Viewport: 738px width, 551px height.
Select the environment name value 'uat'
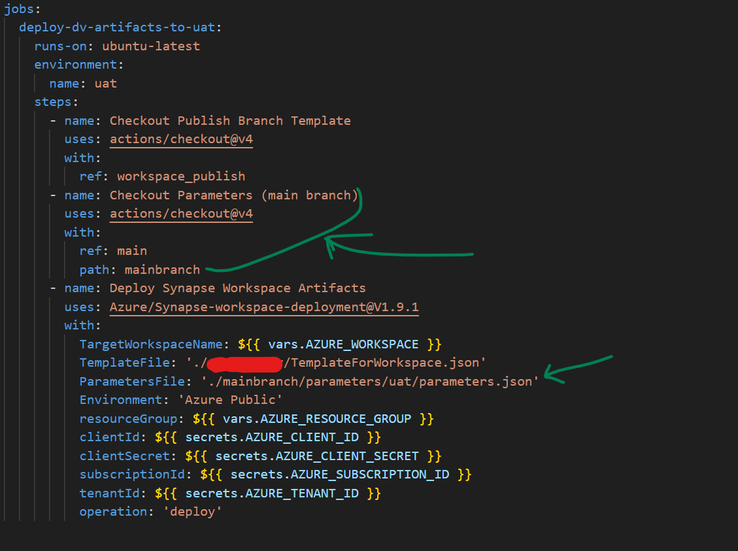(106, 83)
